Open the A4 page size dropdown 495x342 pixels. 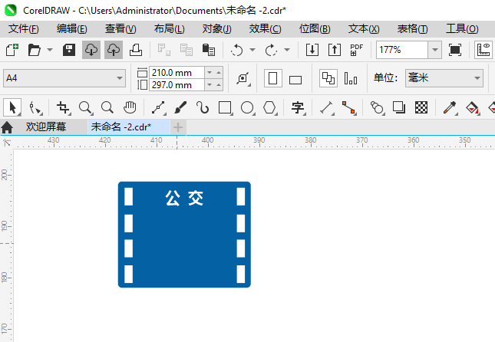coord(64,78)
